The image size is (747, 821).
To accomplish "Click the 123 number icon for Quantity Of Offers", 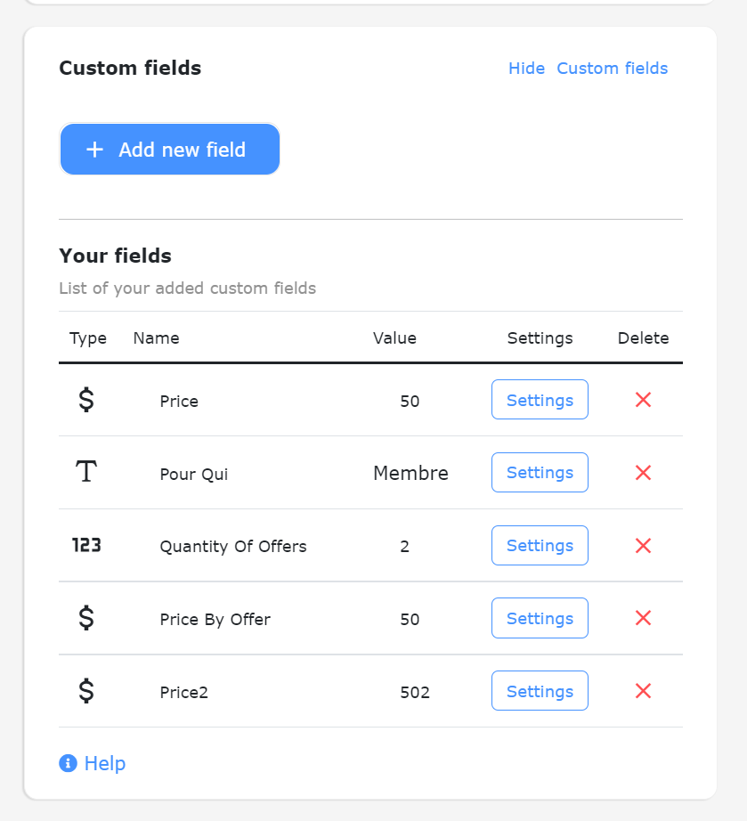I will tap(86, 545).
